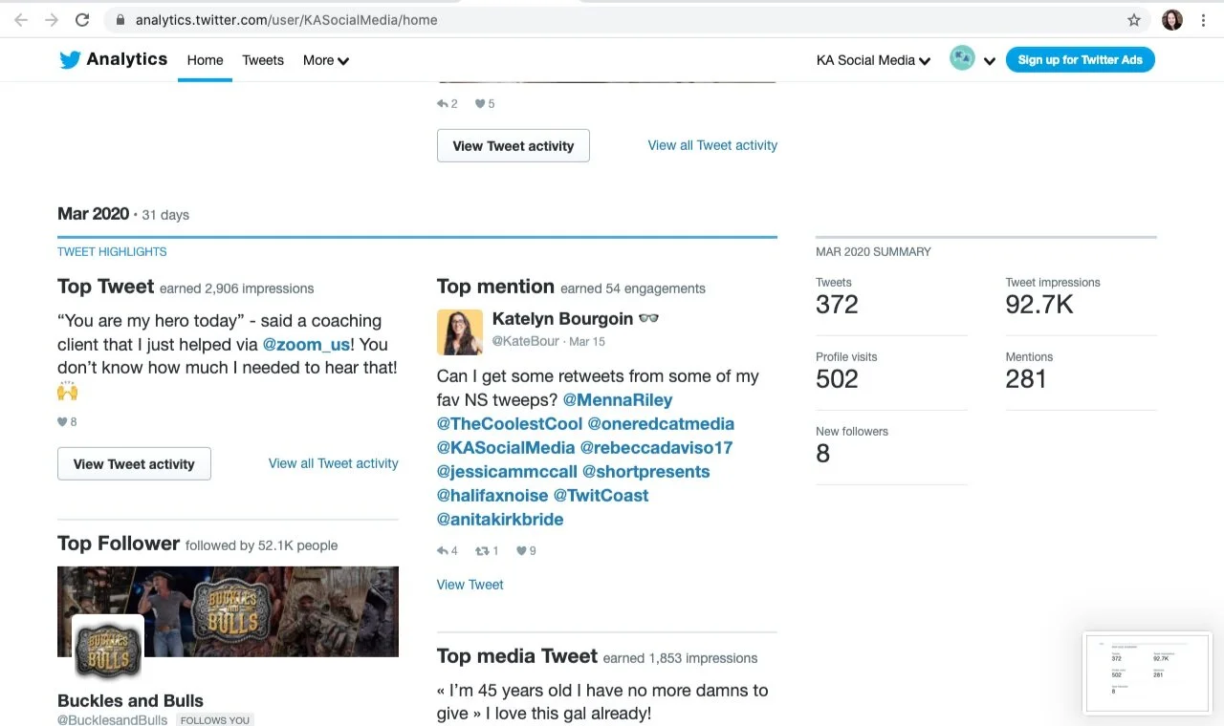Click @KateBour handle

click(x=526, y=341)
